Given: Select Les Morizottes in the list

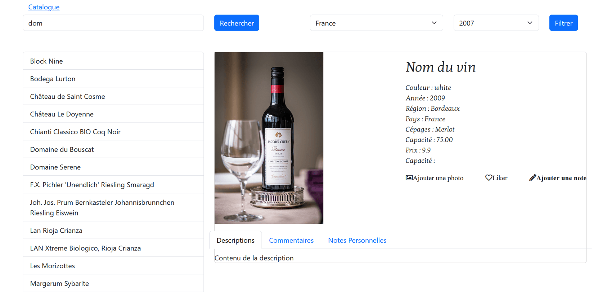Looking at the screenshot, I should click(x=113, y=266).
